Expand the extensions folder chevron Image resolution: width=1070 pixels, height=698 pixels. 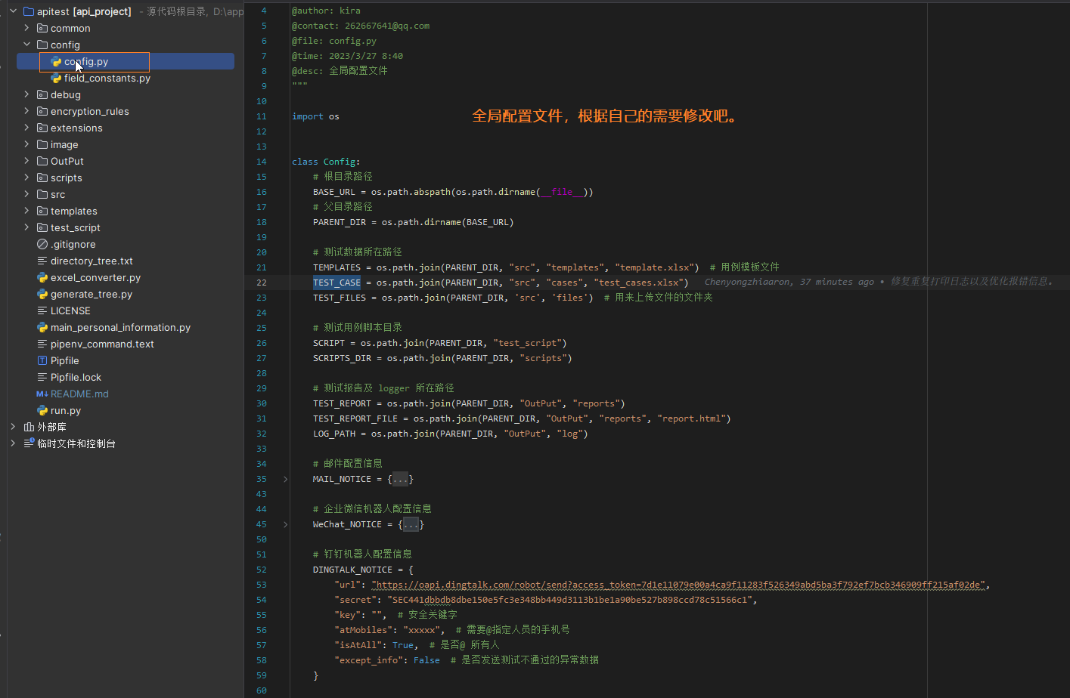[26, 128]
